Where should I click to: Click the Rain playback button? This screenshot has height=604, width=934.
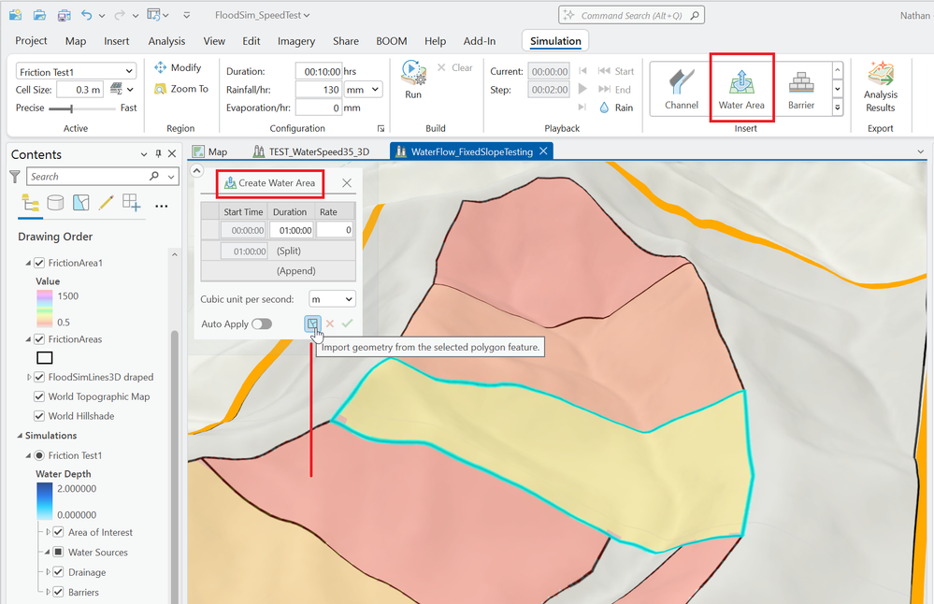615,108
